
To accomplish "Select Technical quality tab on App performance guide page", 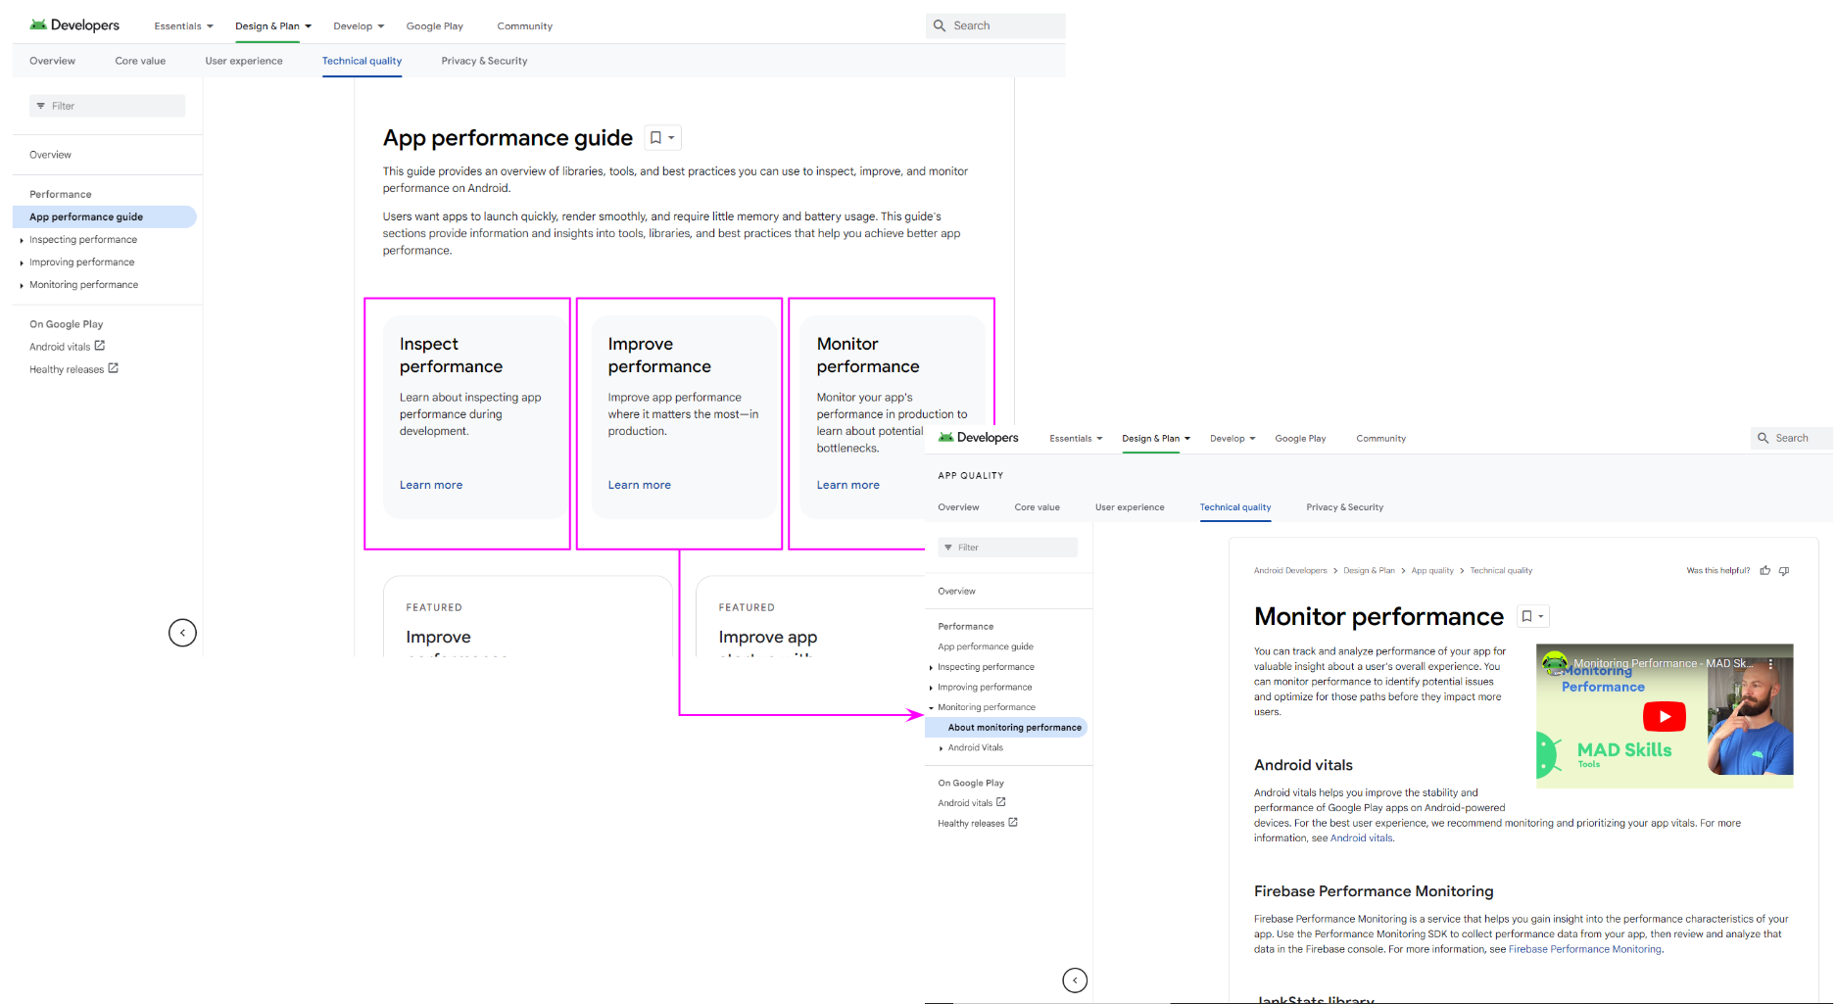I will pyautogui.click(x=362, y=61).
